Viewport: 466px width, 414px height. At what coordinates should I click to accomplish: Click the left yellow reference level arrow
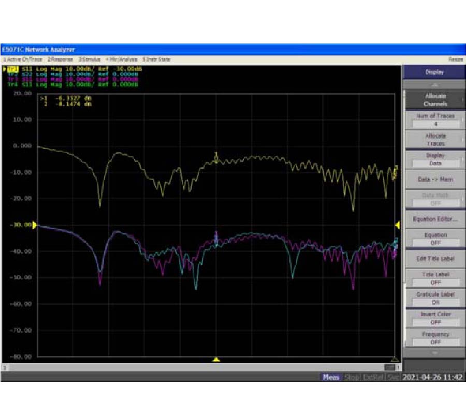click(35, 225)
